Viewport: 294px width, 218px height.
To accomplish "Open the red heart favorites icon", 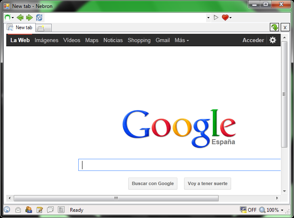I will 225,18.
